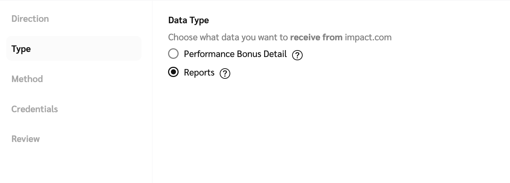Switch to the Credentials step
The width and height of the screenshot is (510, 183).
coord(35,109)
